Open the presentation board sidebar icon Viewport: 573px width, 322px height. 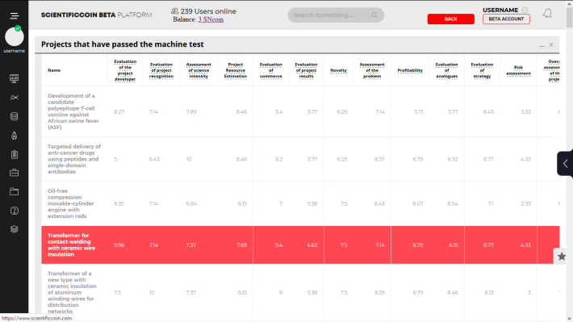pos(15,78)
